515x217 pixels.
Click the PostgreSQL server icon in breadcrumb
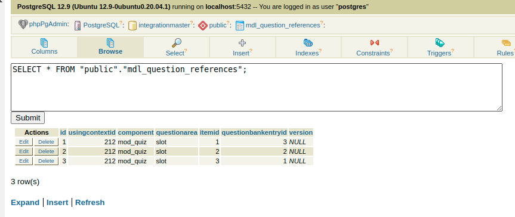tap(78, 25)
